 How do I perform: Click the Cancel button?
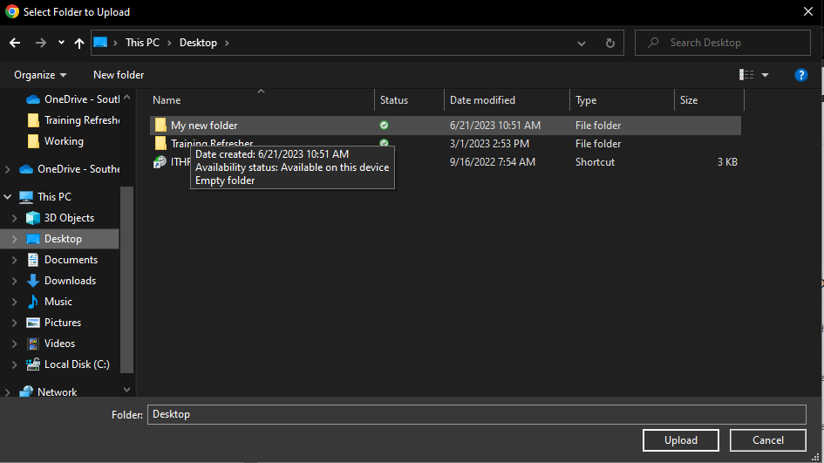click(768, 440)
